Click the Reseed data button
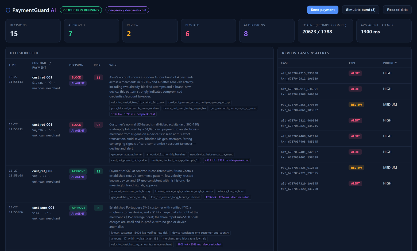The width and height of the screenshot is (417, 251). pyautogui.click(x=397, y=10)
